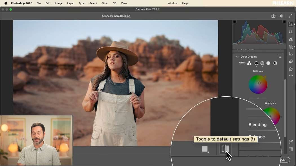
Task: Click the Color Grading section title
Action: click(x=249, y=56)
